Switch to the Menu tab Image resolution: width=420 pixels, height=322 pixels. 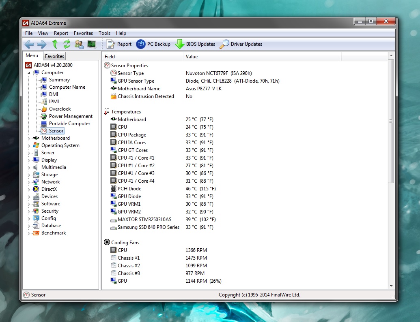tap(32, 55)
